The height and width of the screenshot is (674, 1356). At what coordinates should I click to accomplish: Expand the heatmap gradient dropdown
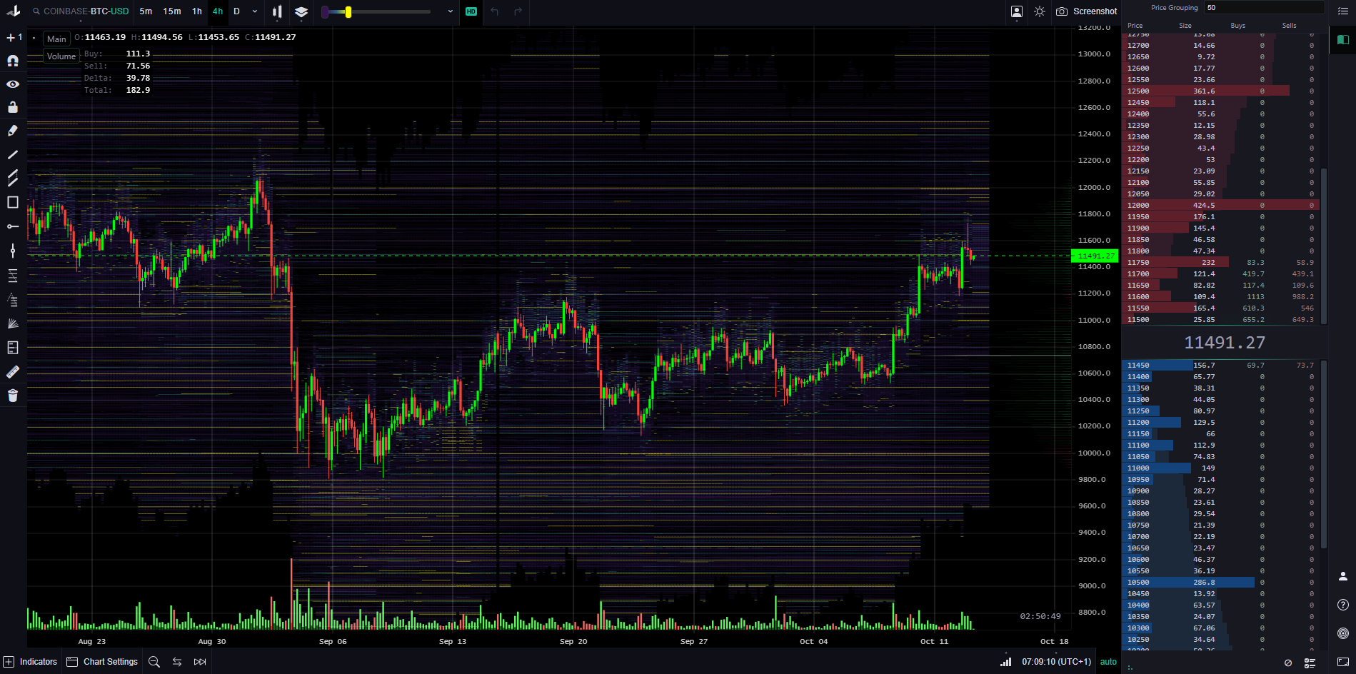[449, 12]
